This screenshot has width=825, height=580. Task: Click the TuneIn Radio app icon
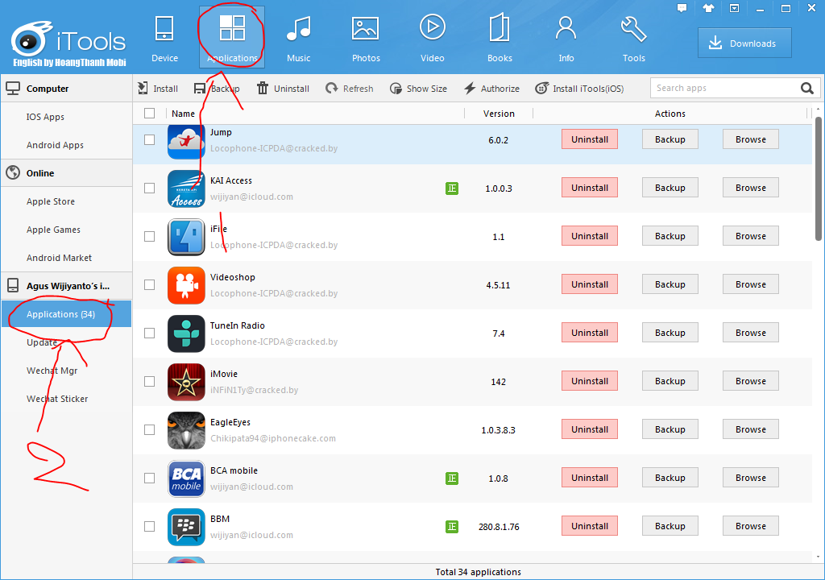tap(186, 333)
